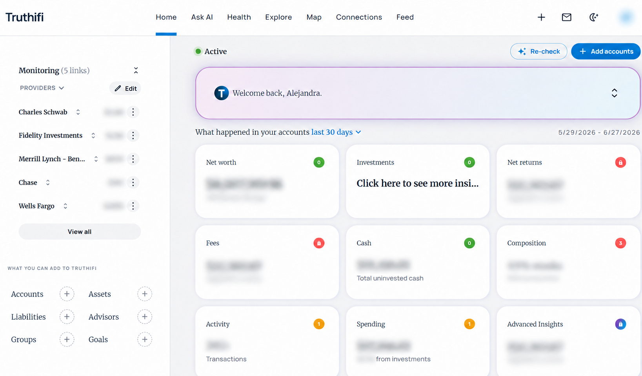Open the Net worth card
642x376 pixels.
[x=267, y=181]
